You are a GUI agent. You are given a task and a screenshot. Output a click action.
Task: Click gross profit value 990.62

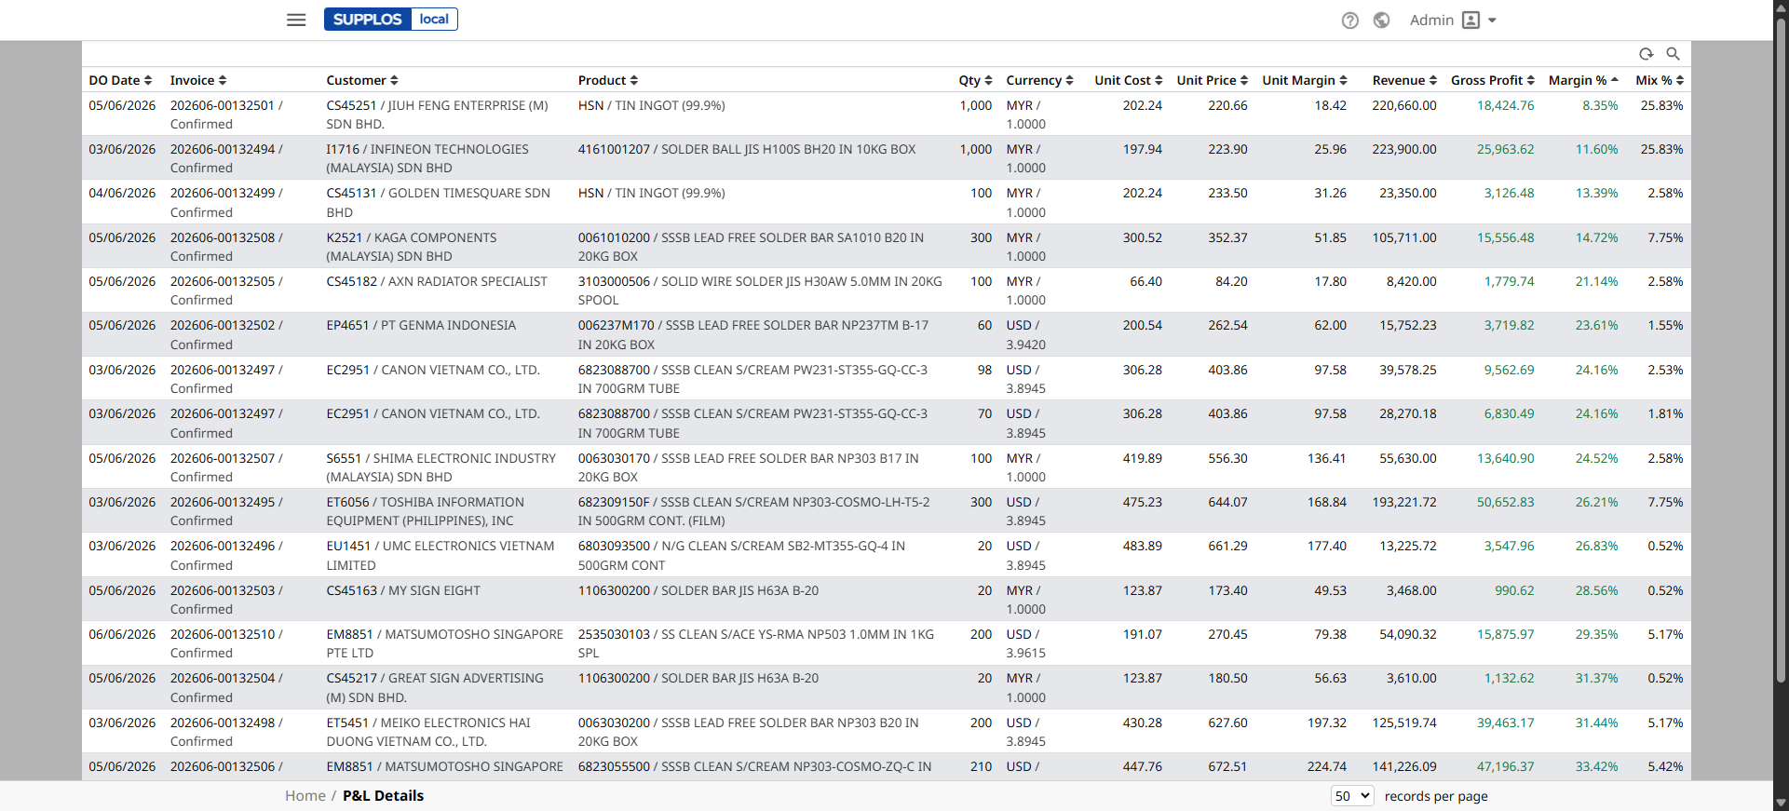(x=1514, y=590)
